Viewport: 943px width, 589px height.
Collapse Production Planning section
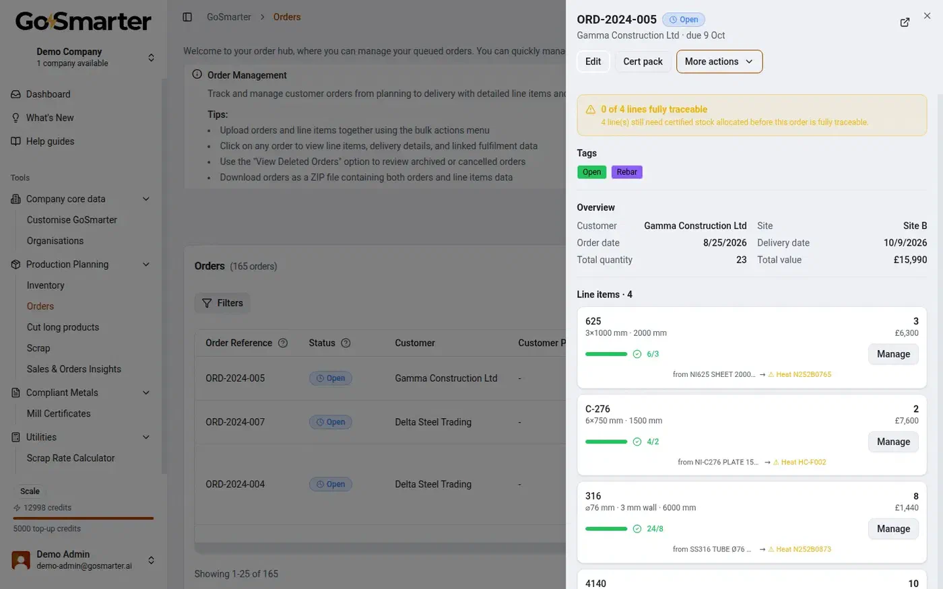coord(146,265)
